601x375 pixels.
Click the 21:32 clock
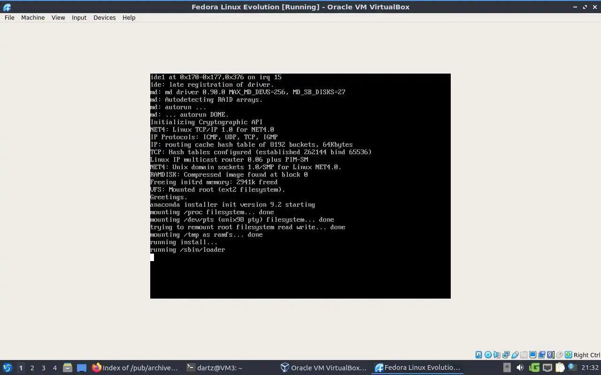(x=590, y=367)
